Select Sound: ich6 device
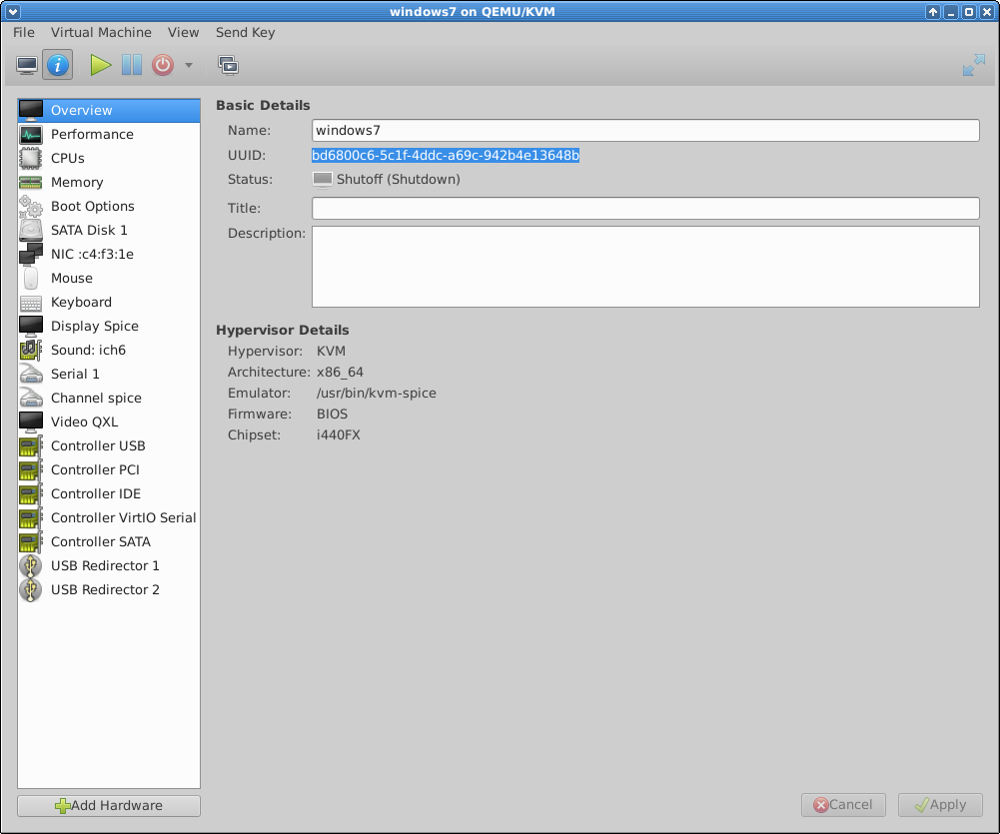Viewport: 1000px width, 834px height. tap(109, 350)
